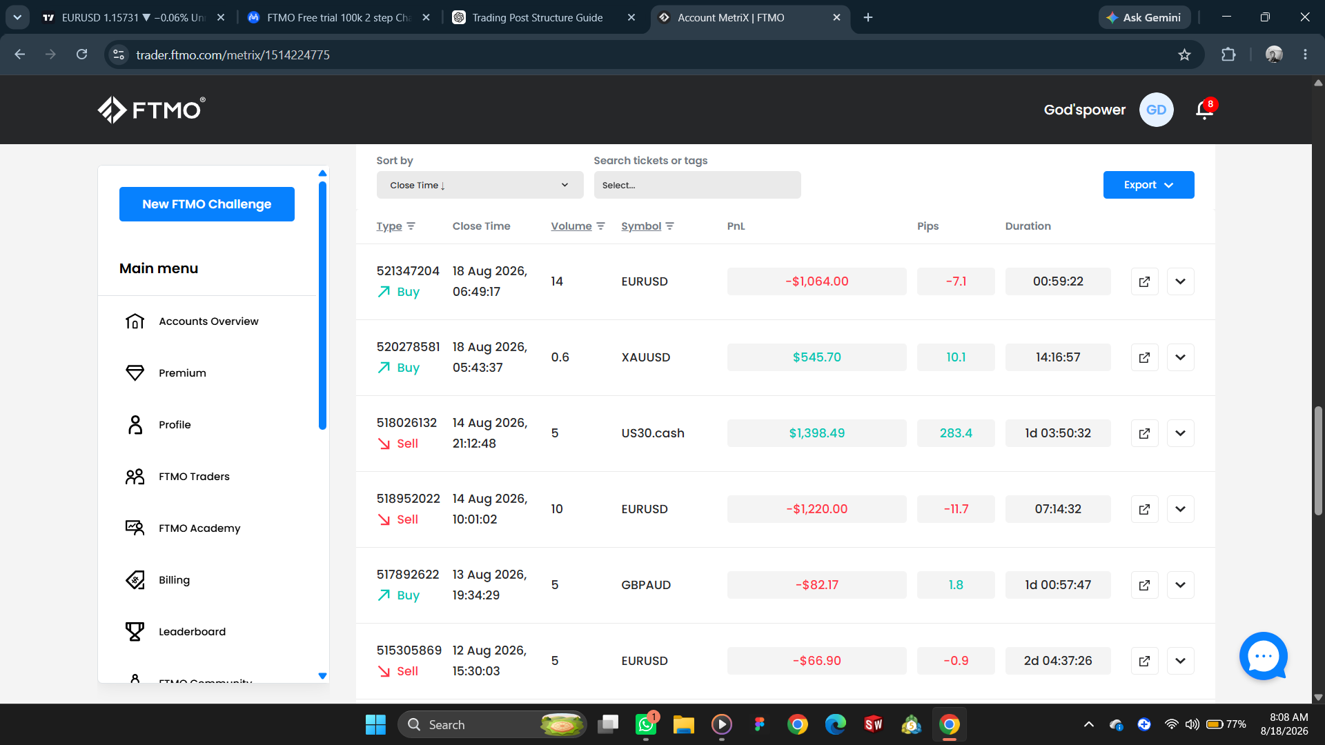Click the New FTMO Challenge button

coord(207,204)
